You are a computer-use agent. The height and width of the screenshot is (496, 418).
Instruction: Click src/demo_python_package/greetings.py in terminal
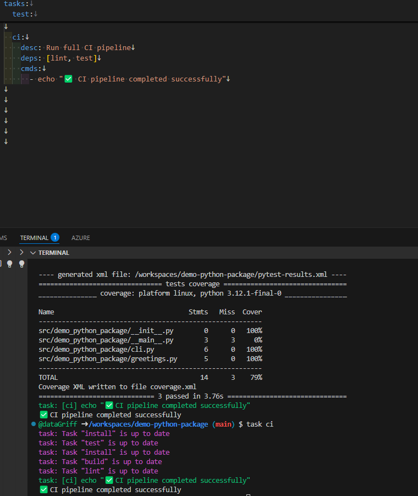(108, 359)
